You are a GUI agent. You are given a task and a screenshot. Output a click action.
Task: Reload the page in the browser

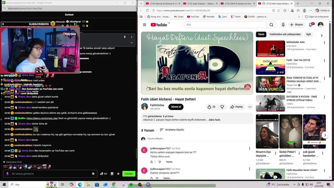pyautogui.click(x=147, y=10)
